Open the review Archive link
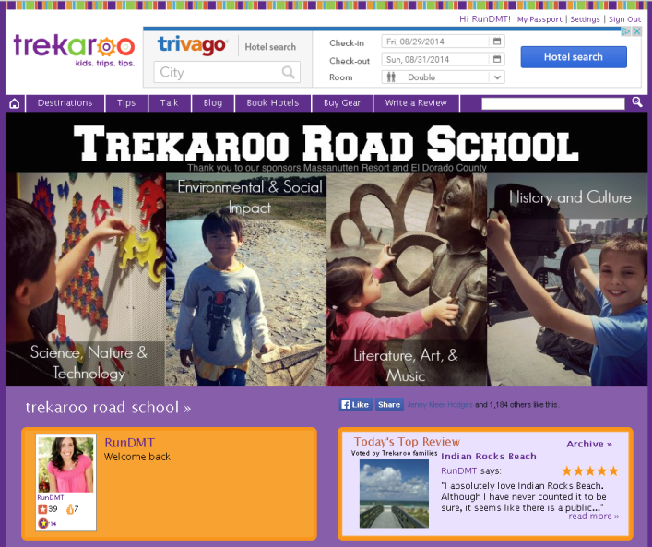 click(589, 444)
